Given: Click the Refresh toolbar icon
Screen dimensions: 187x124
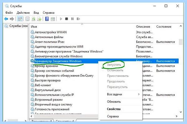Looking at the screenshot, I should tap(33, 19).
